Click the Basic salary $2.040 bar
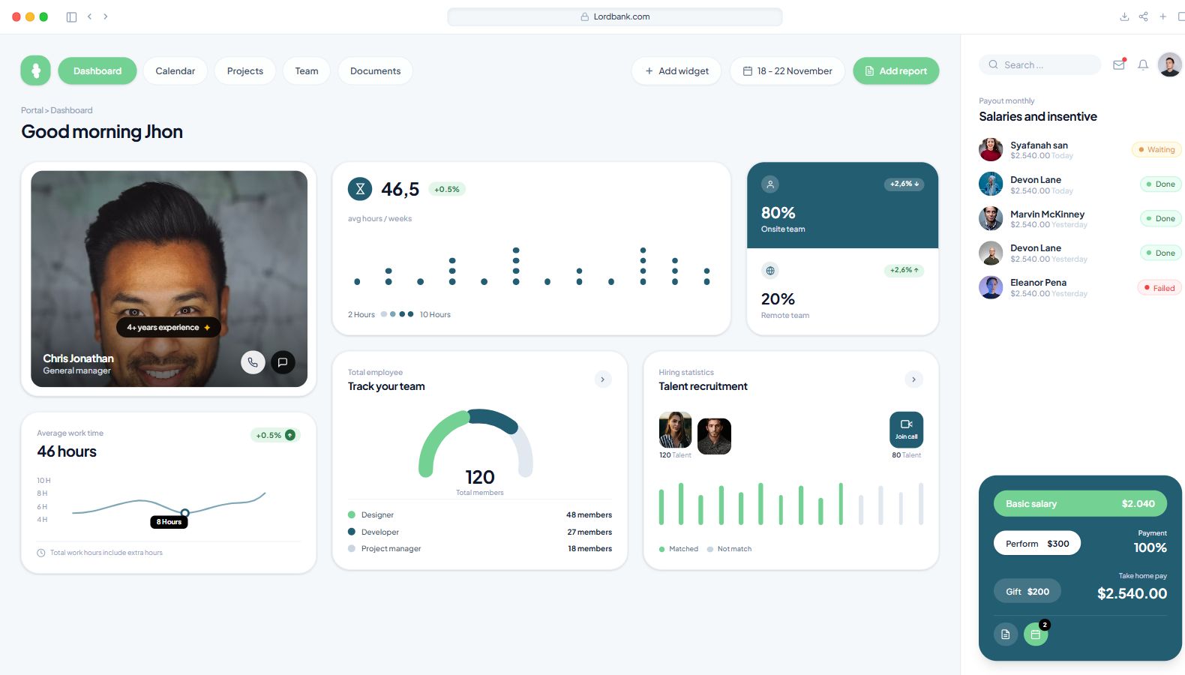The image size is (1185, 675). click(1080, 503)
